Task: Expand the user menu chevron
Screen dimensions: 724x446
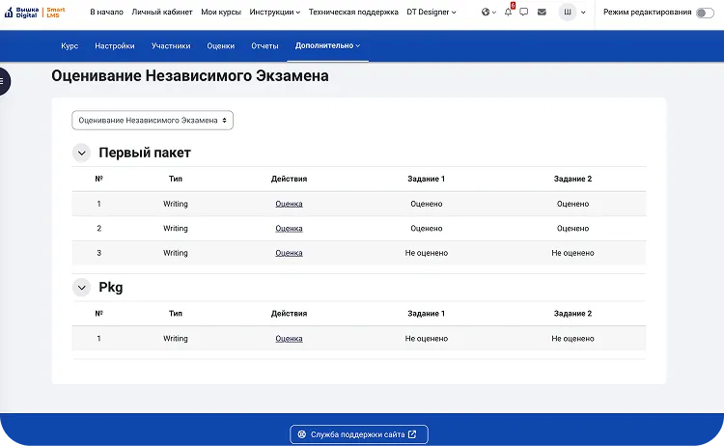Action: point(583,13)
